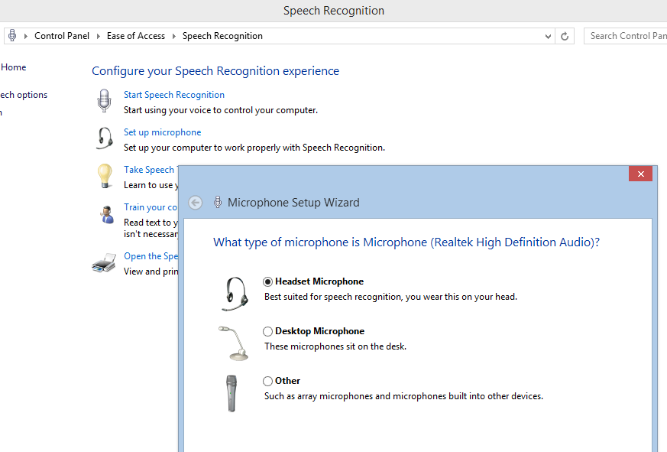Select the Headset Microphone radio button

click(x=268, y=281)
